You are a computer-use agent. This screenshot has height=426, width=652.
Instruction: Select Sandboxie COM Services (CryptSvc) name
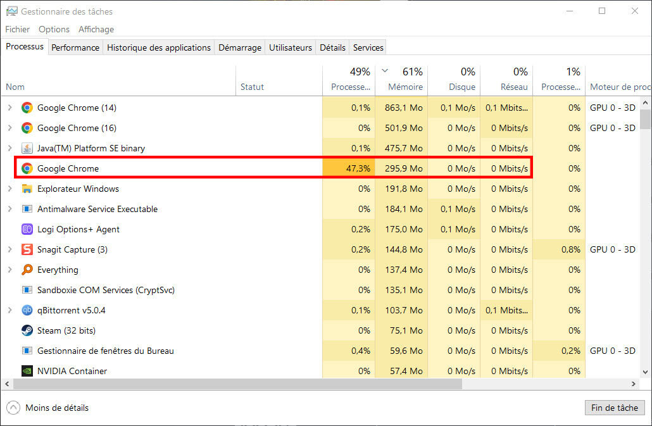pyautogui.click(x=106, y=290)
